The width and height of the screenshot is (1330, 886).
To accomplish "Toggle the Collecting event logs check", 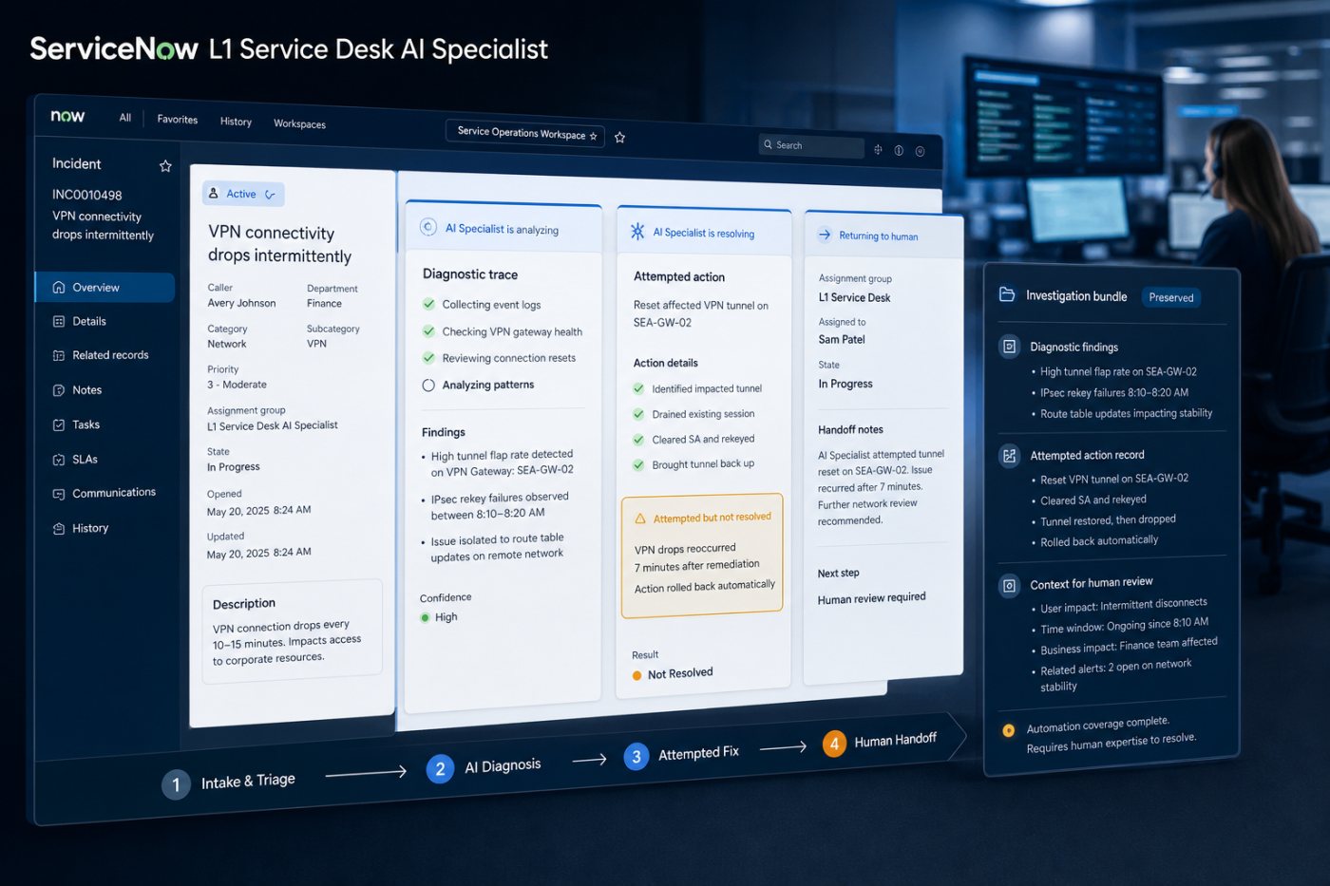I will tap(428, 304).
